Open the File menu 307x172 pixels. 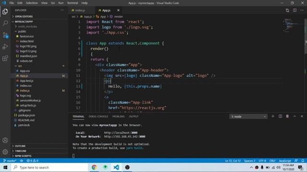click(12, 3)
